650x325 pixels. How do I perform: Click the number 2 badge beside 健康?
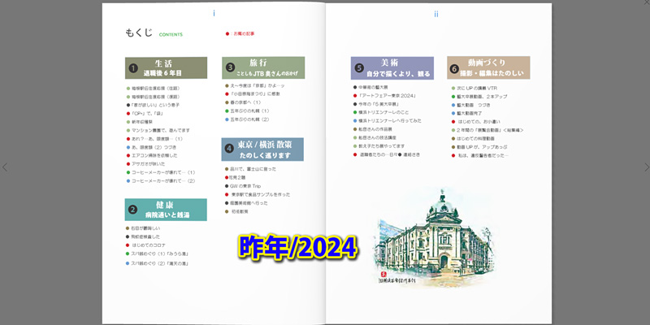pyautogui.click(x=132, y=210)
